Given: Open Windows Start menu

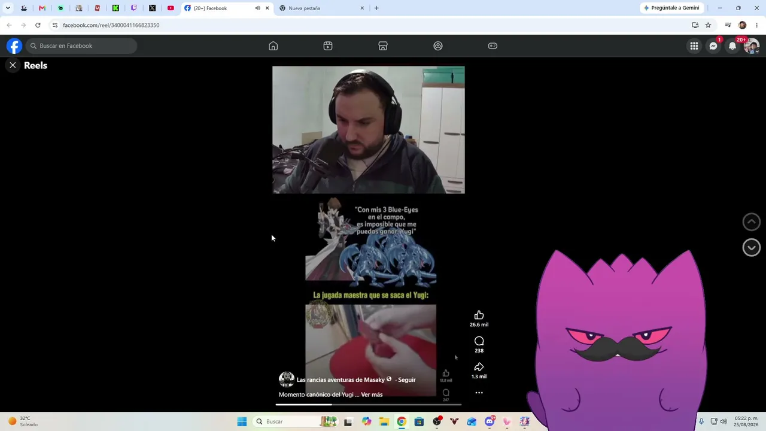Looking at the screenshot, I should pyautogui.click(x=242, y=421).
